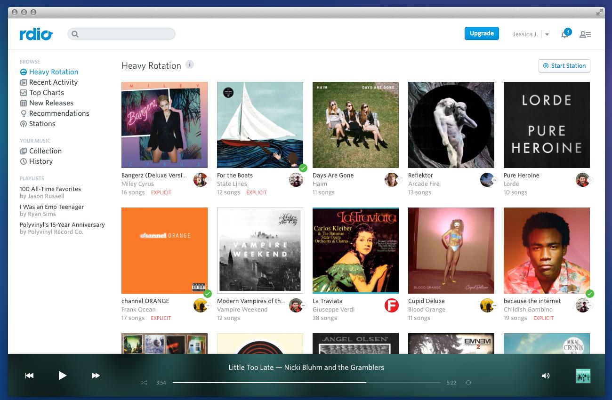
Task: Click user avatar beside For the Boats
Action: point(296,180)
